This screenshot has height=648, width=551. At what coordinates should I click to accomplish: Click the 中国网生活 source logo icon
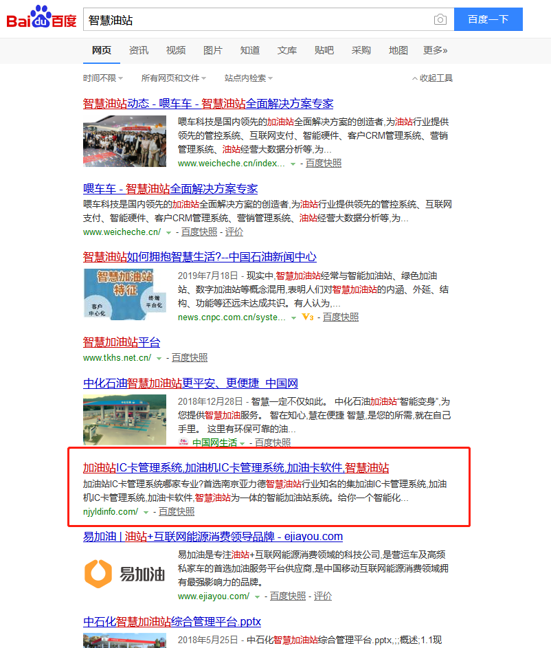[183, 443]
